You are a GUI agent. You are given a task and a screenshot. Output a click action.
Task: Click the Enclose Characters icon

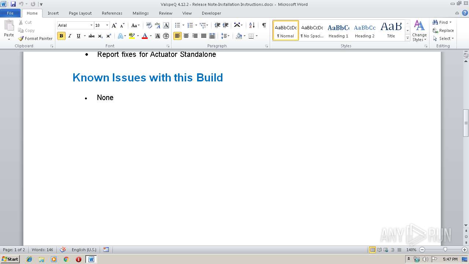coord(166,36)
